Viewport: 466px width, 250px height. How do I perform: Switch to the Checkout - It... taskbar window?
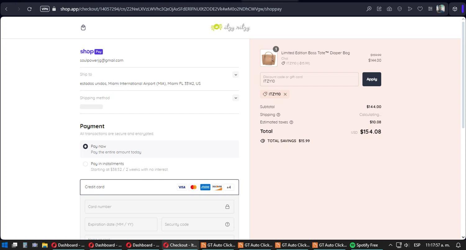(180, 245)
